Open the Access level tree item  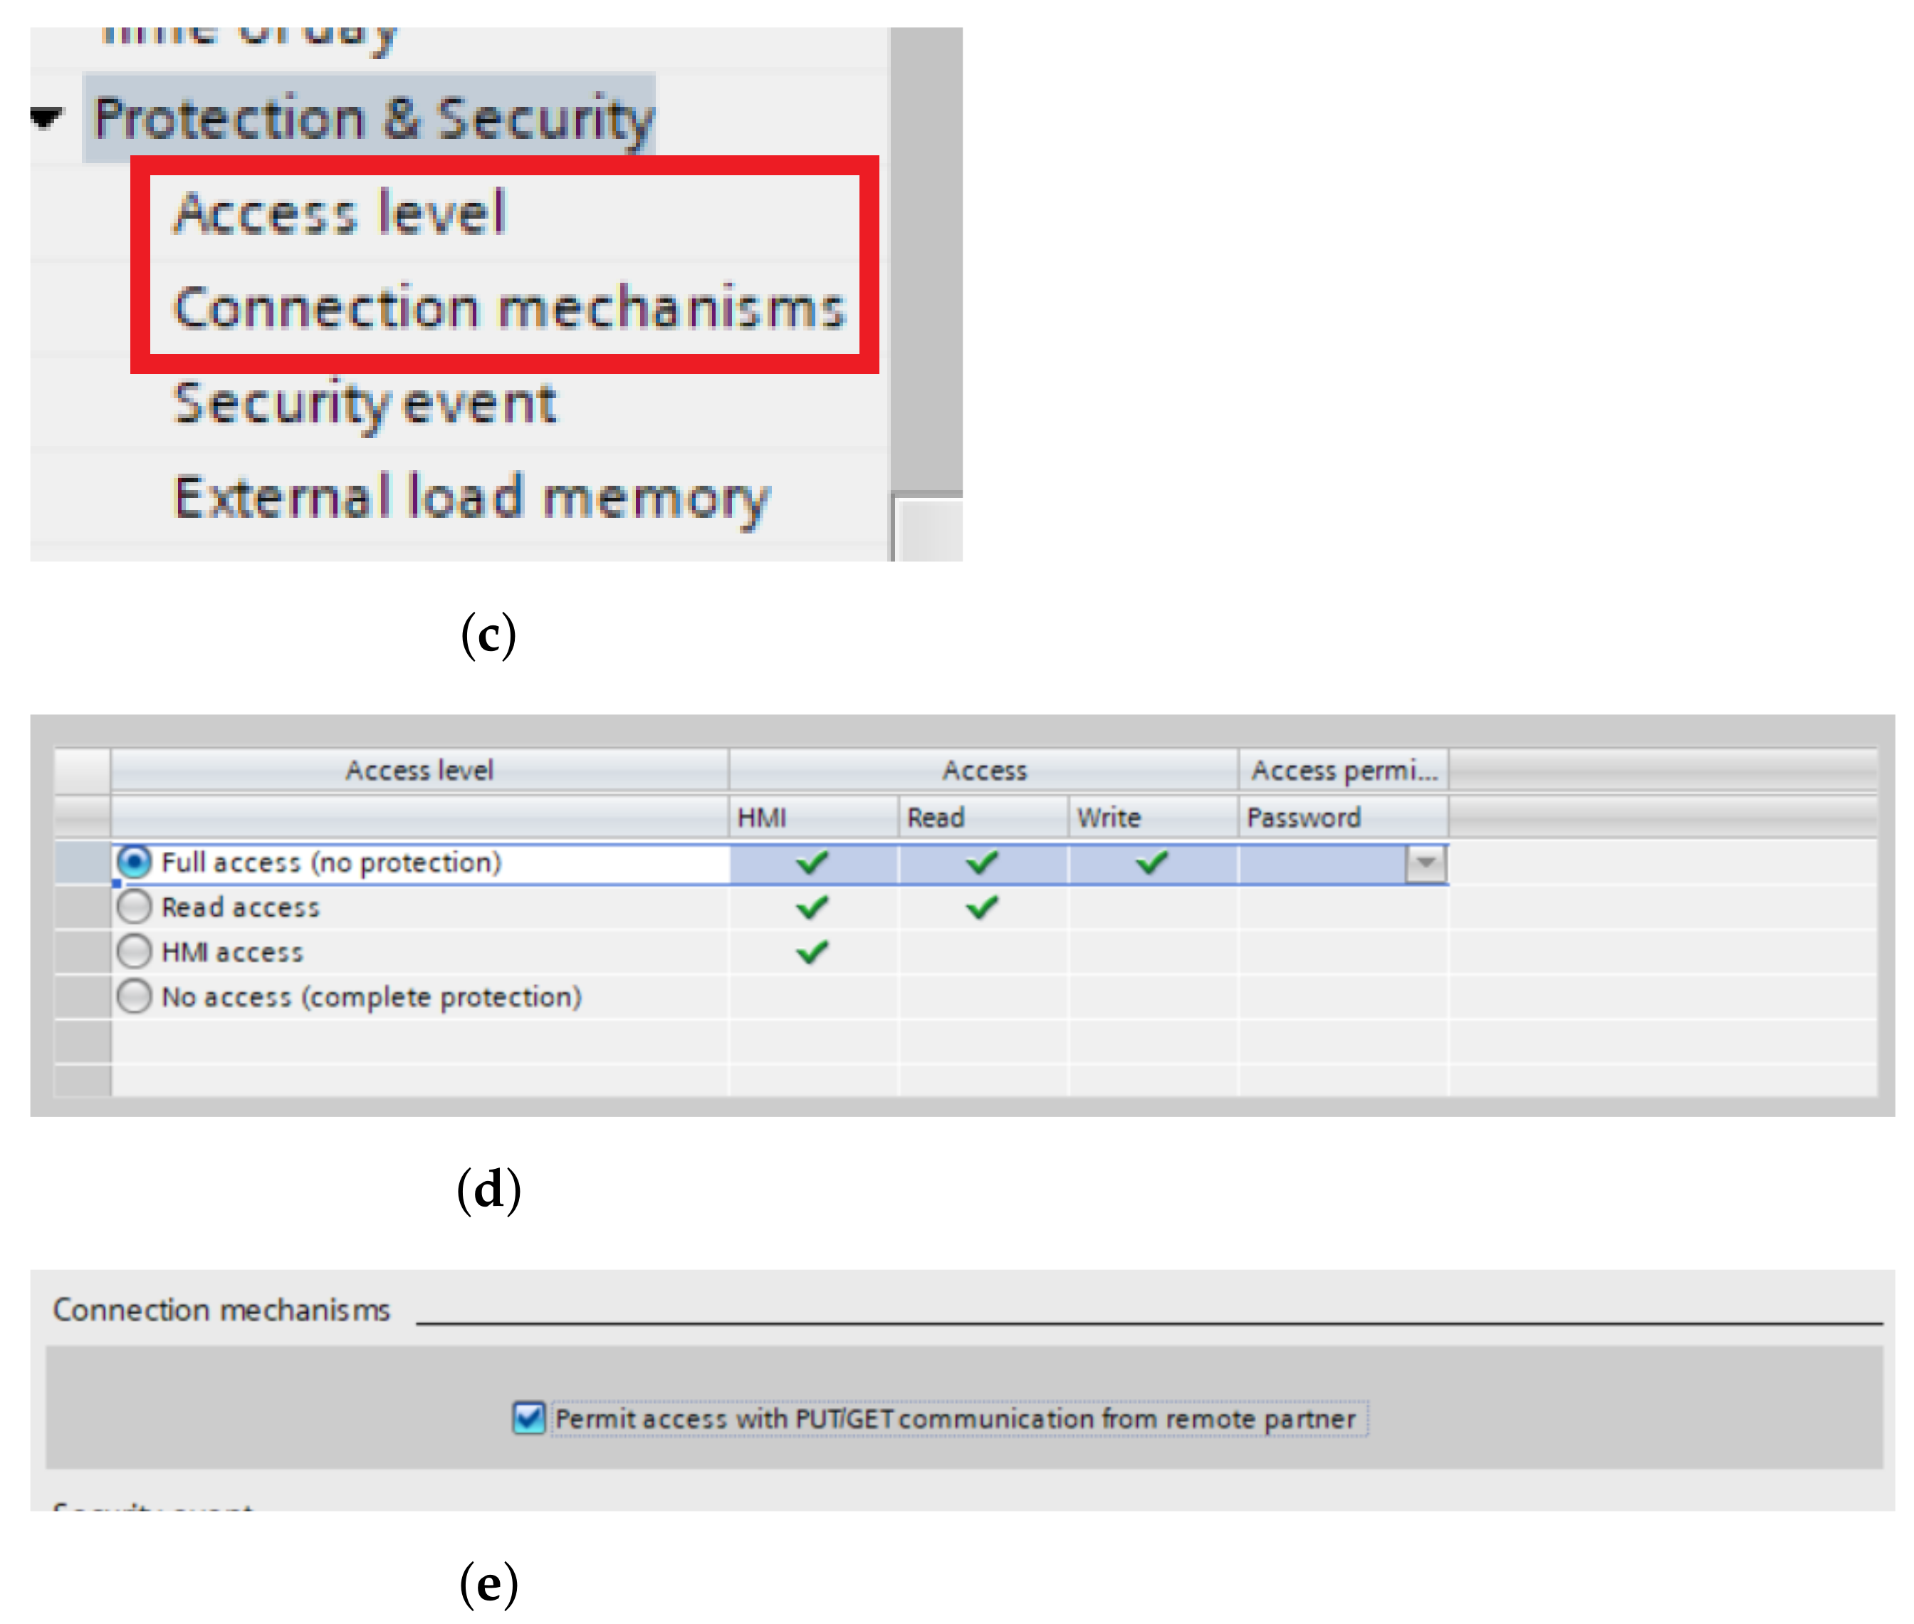[340, 214]
